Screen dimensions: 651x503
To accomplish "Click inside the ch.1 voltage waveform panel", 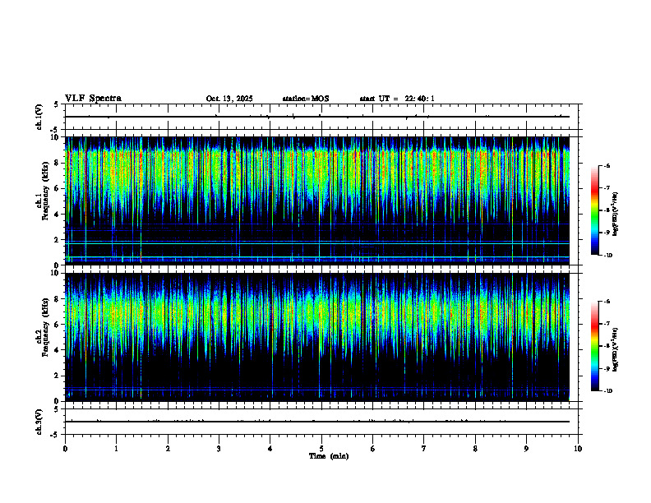I will pos(321,117).
